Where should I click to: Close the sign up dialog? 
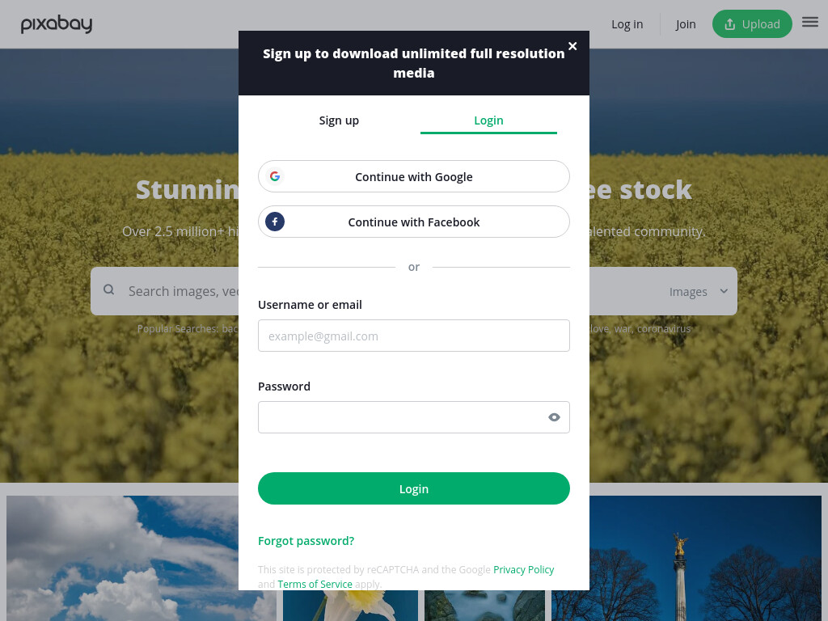(572, 46)
